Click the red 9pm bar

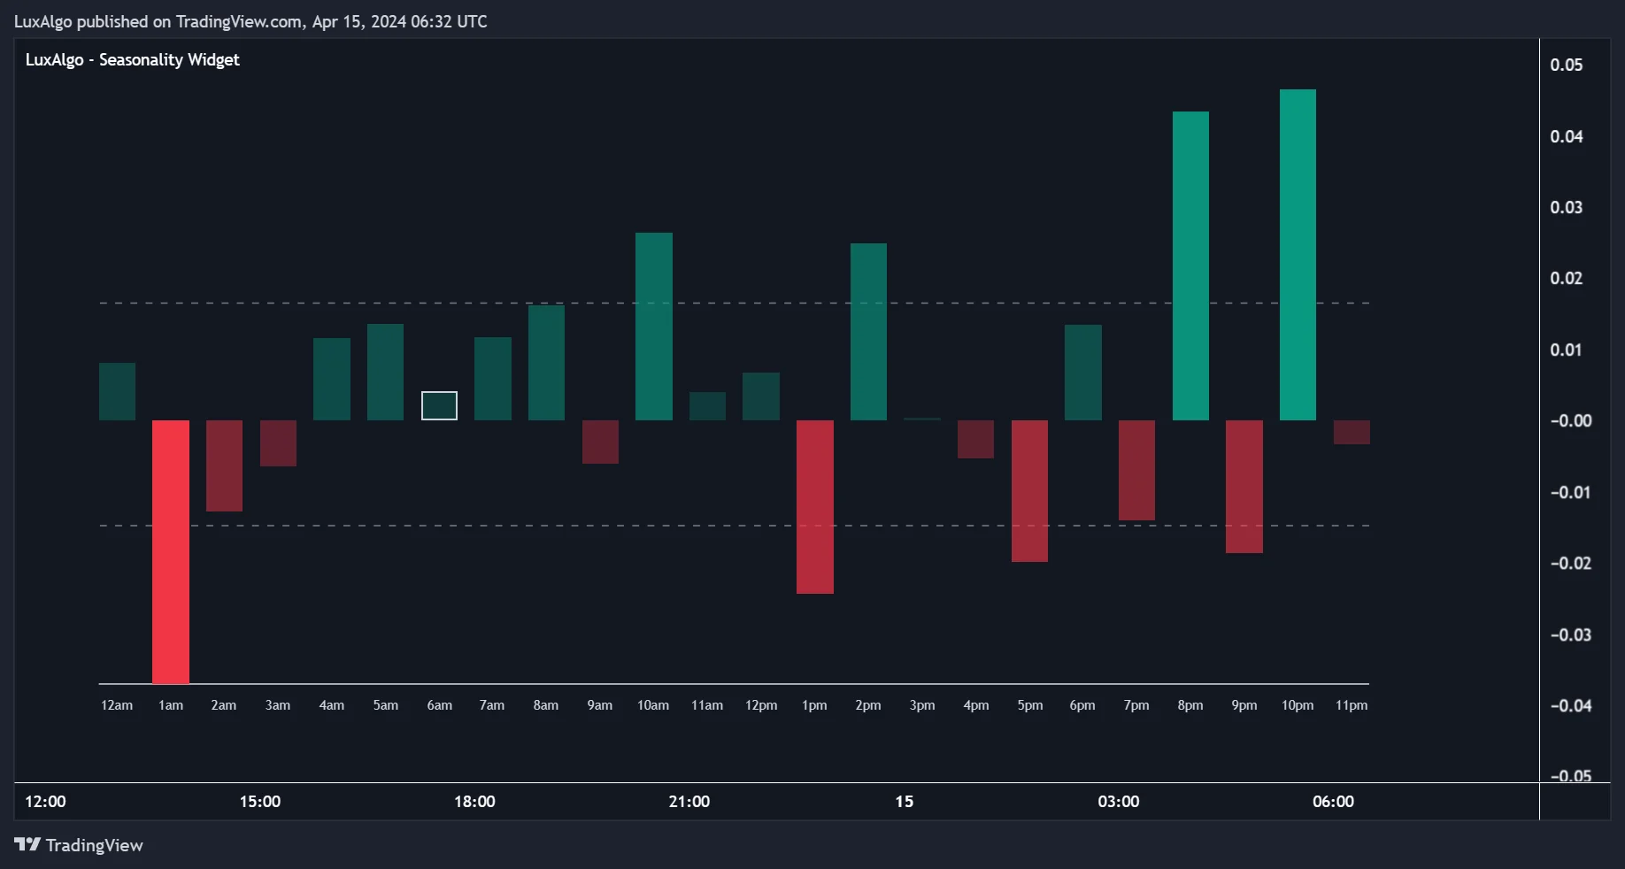pos(1244,487)
